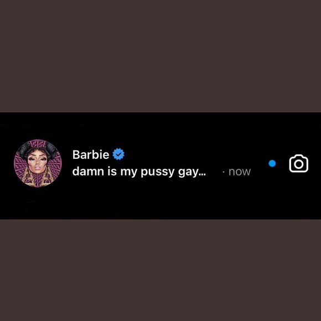
Task: Click the blue verified badge next to Barbie
Action: pos(118,154)
